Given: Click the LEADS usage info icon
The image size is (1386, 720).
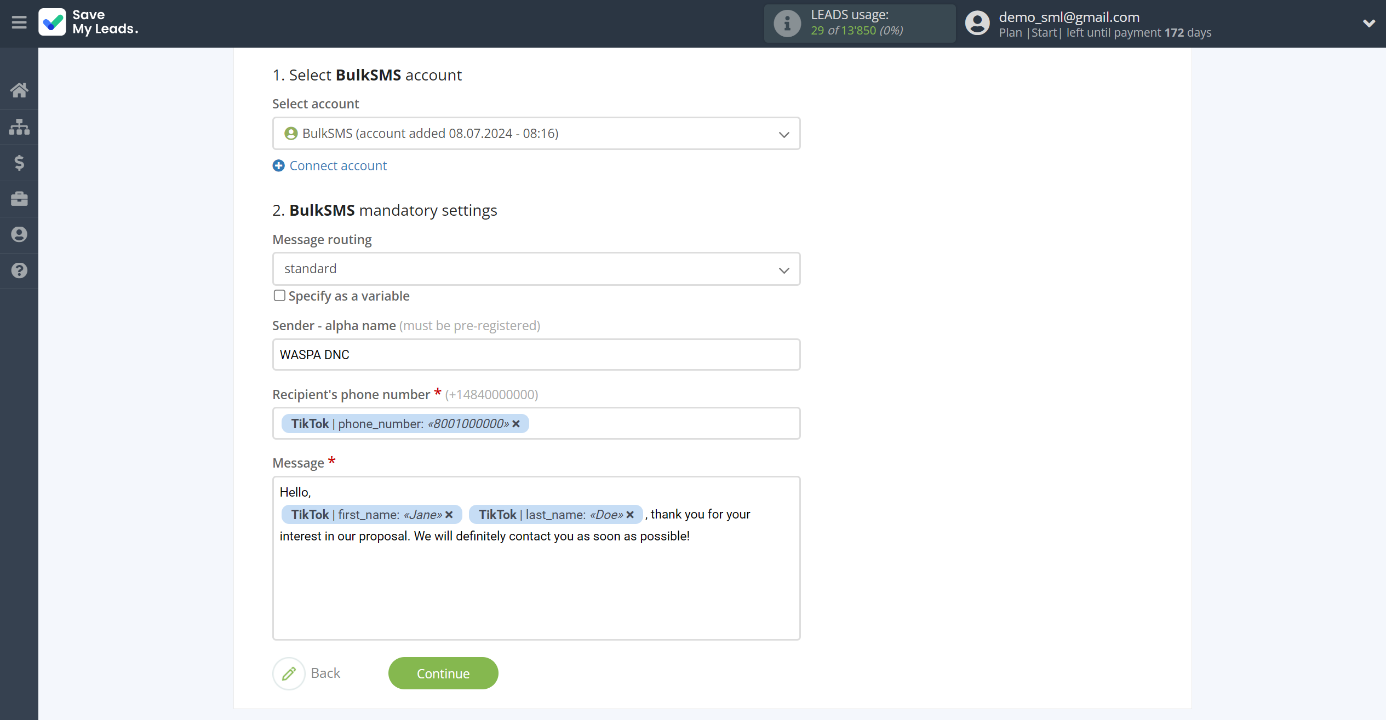Looking at the screenshot, I should pyautogui.click(x=787, y=23).
